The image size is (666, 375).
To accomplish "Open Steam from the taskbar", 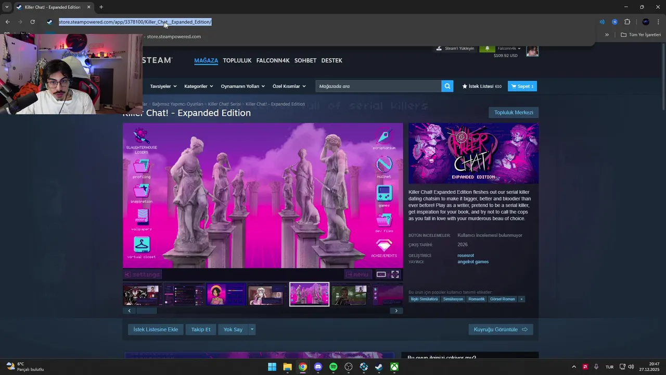I will coord(379,367).
